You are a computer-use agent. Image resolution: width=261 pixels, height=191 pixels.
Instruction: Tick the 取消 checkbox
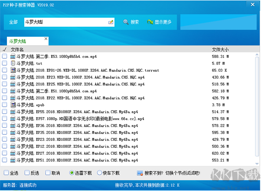pos(48,173)
